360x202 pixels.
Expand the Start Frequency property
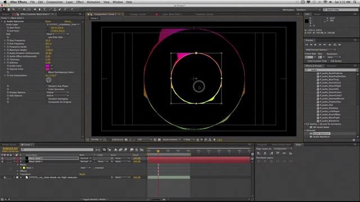pos(5,40)
